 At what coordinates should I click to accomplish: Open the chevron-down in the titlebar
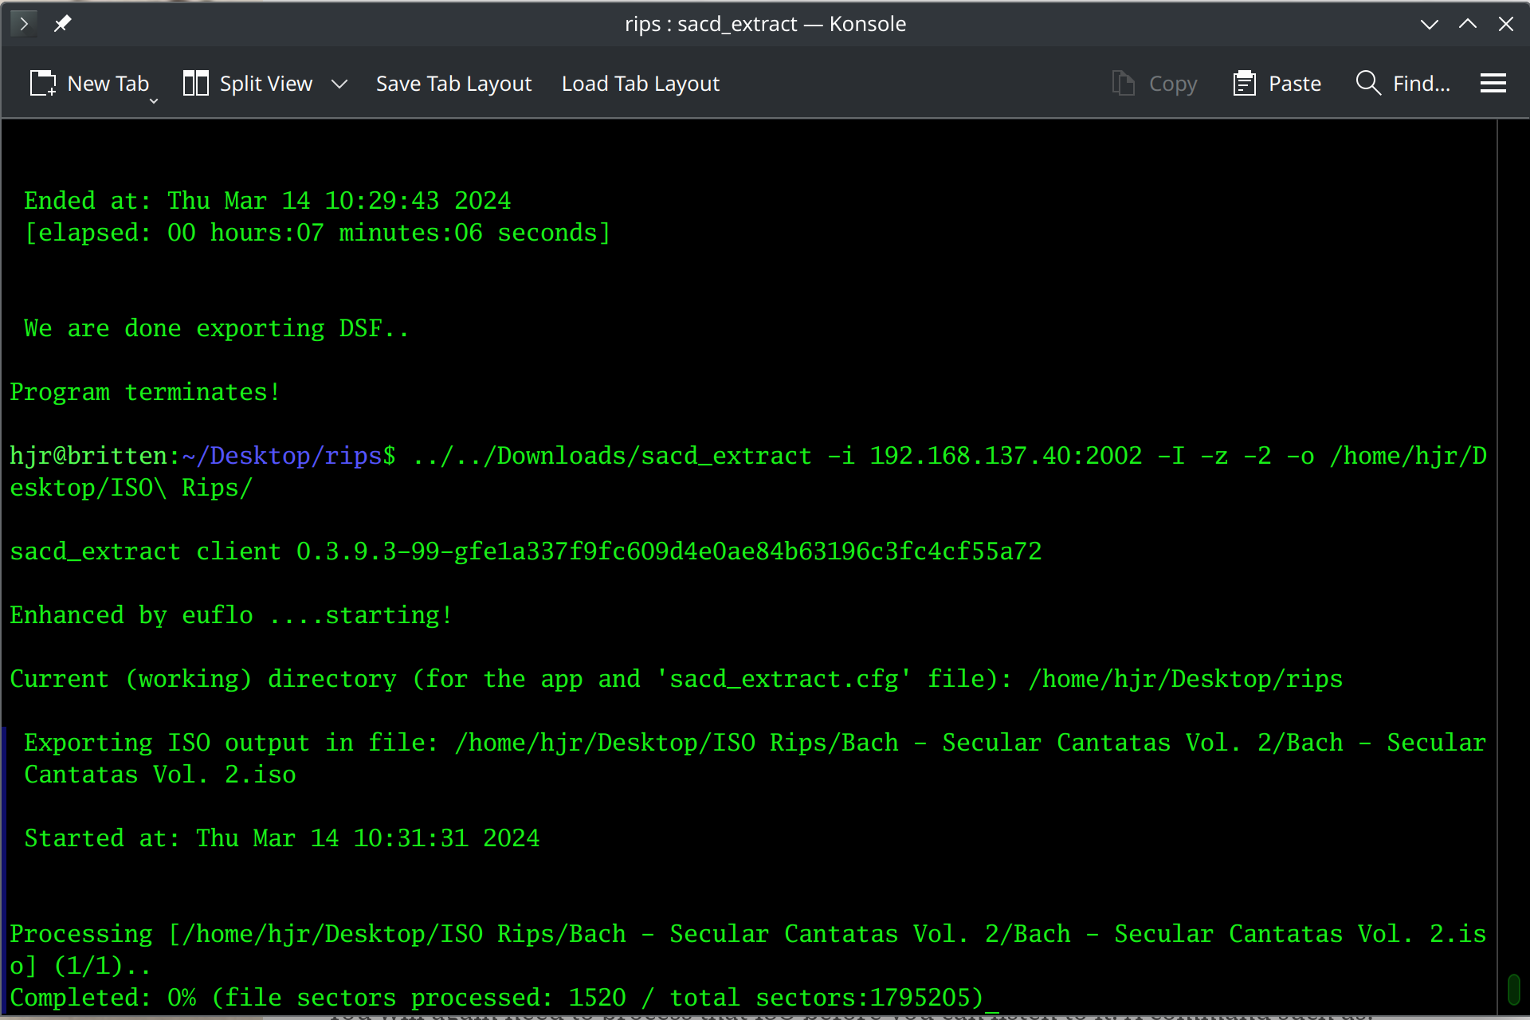(1429, 24)
